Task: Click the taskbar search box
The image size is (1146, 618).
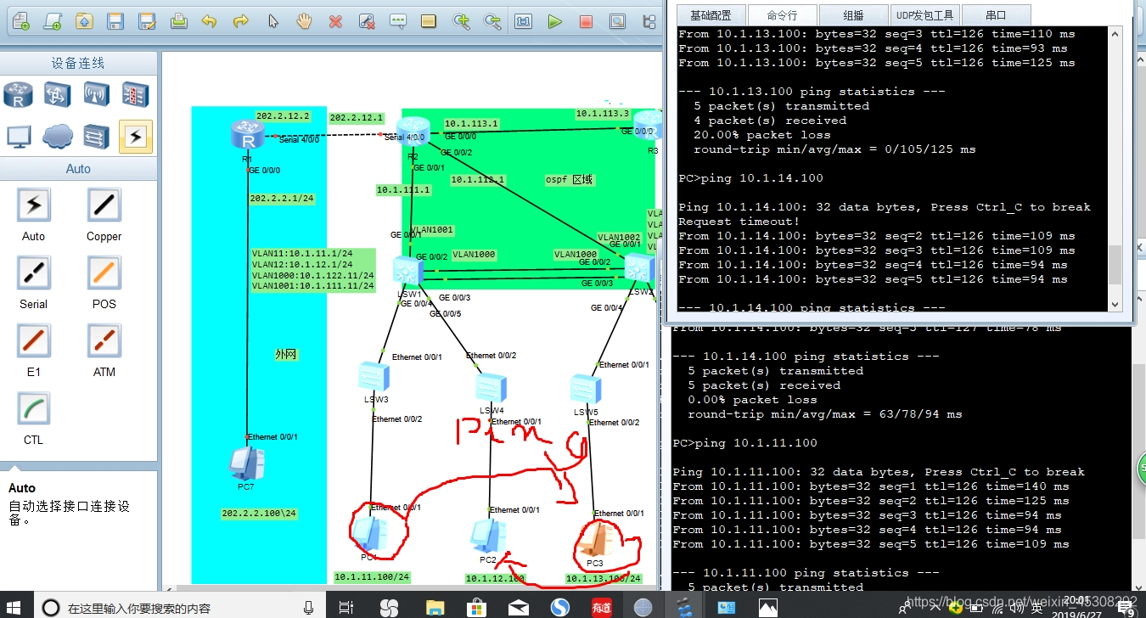Action: tap(179, 607)
